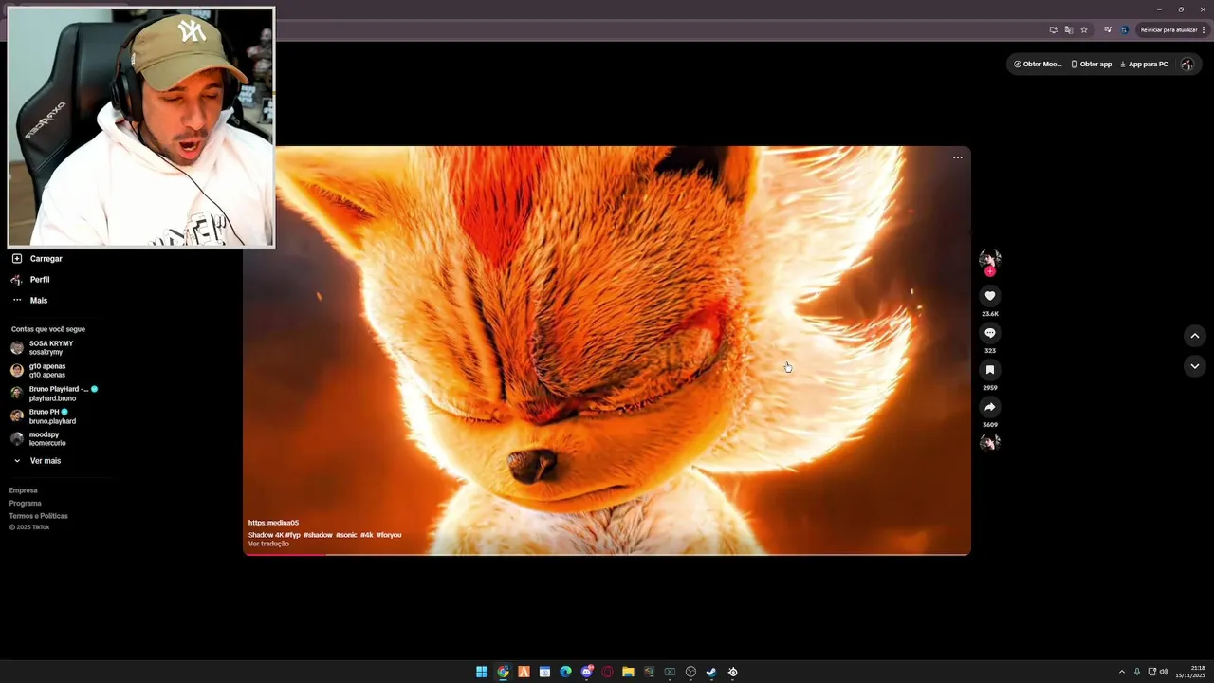
Task: Open SOSA KRYMY followed account
Action: [43, 348]
